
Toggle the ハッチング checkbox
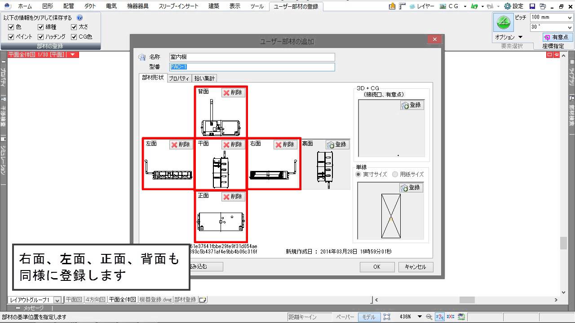coord(41,37)
